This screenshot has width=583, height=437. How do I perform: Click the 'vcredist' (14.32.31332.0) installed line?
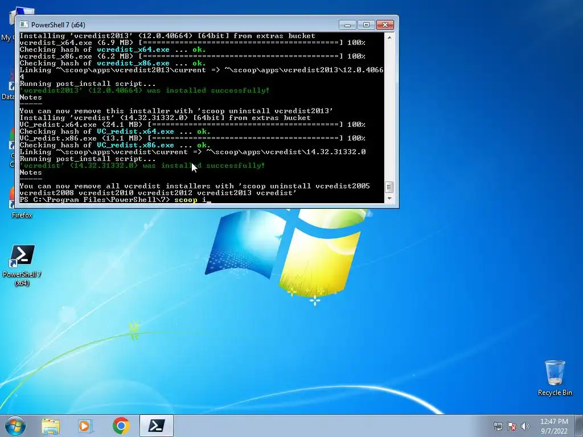[142, 166]
